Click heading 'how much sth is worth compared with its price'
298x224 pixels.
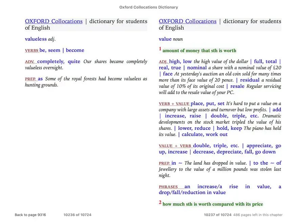coord(212,204)
